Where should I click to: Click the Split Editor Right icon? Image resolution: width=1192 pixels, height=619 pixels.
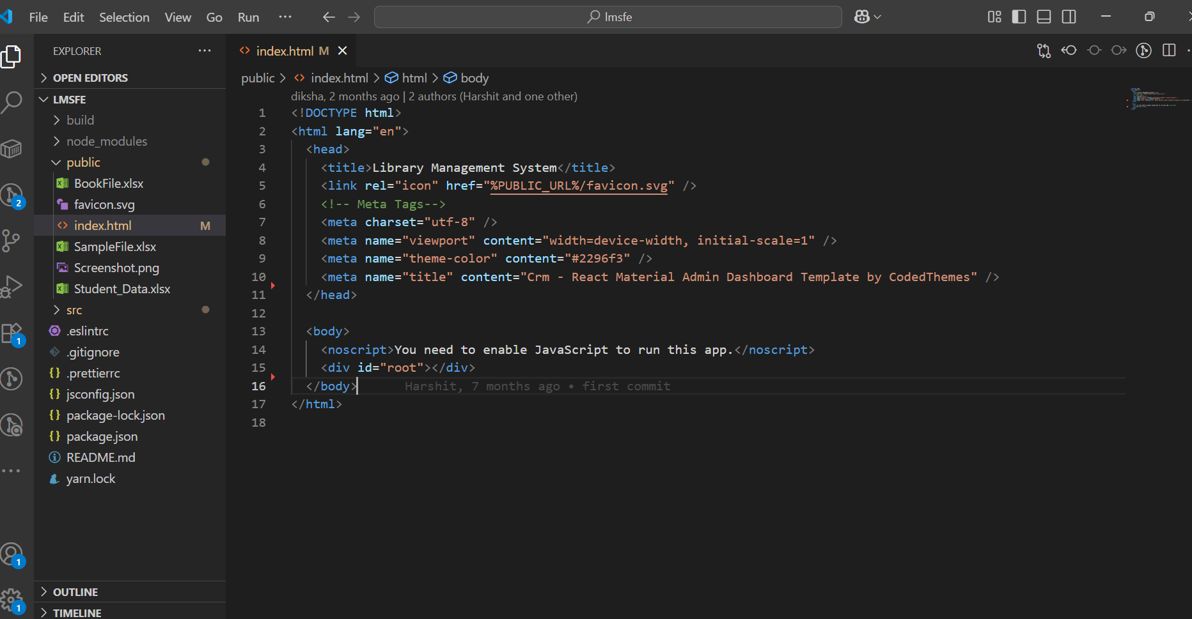tap(1169, 50)
